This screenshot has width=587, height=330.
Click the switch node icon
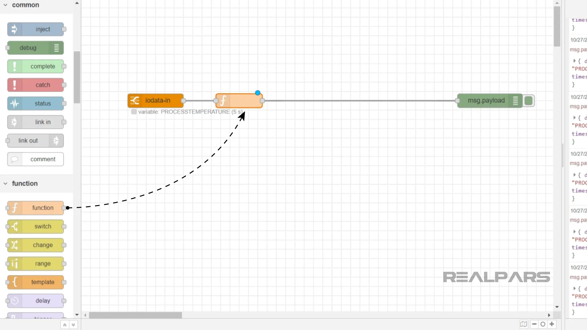click(14, 226)
